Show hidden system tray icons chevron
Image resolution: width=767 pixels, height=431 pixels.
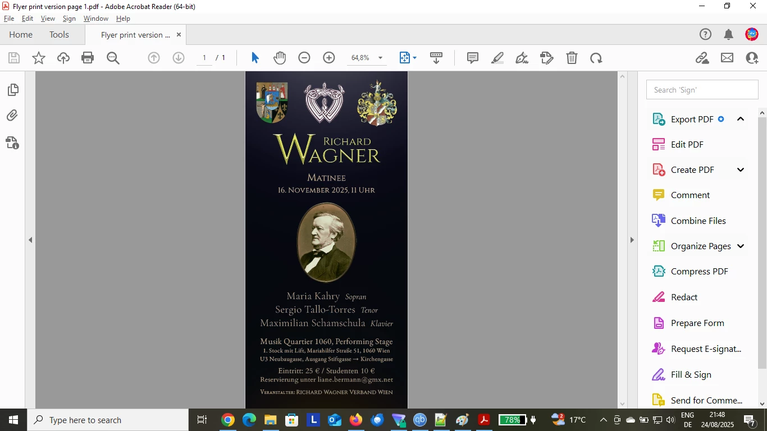pyautogui.click(x=604, y=420)
